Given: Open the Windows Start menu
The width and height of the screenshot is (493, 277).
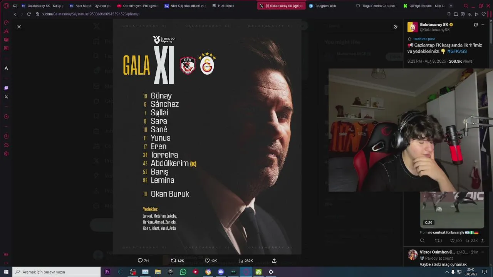Looking at the screenshot, I should click(x=6, y=272).
